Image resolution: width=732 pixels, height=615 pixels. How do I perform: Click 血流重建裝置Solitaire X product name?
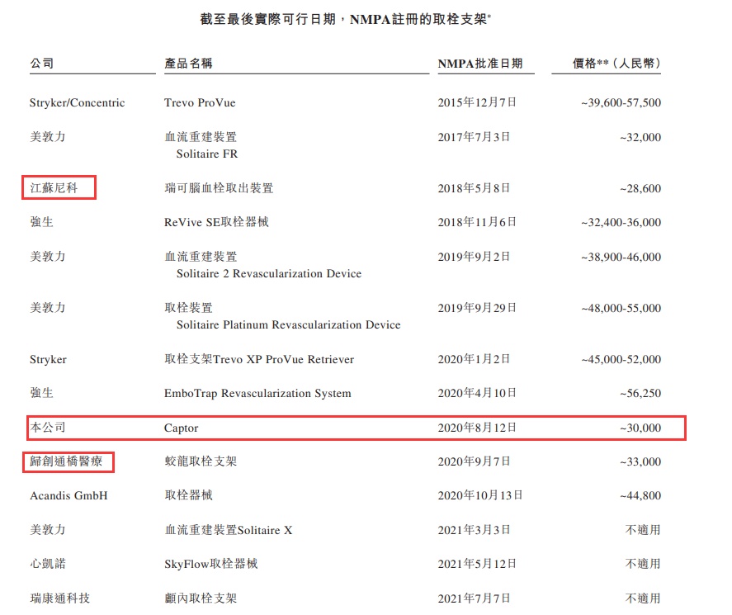pos(229,530)
